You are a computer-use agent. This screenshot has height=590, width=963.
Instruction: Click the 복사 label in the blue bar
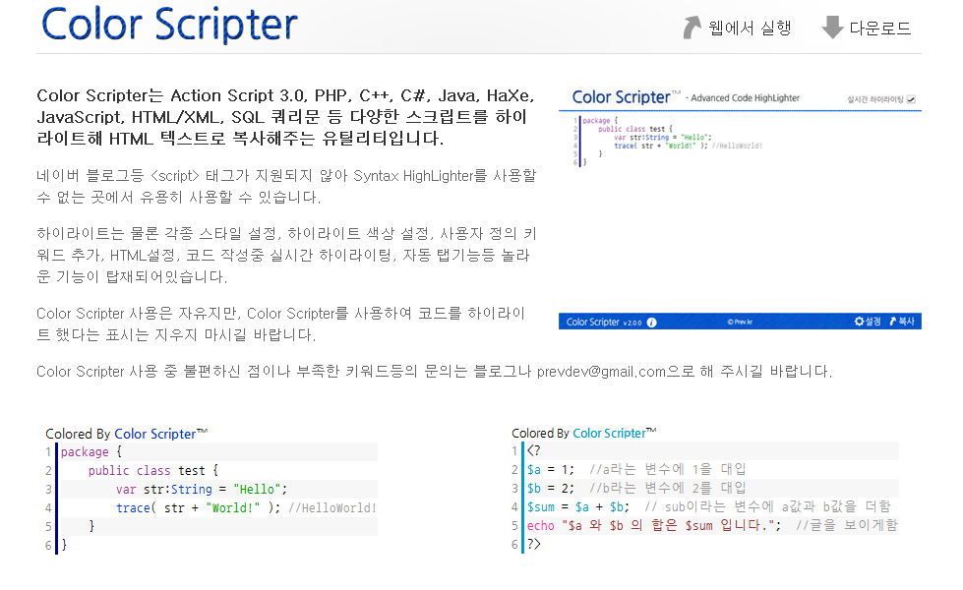(x=907, y=322)
